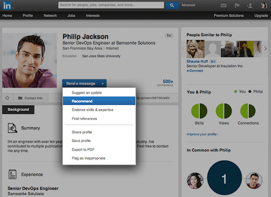The height and width of the screenshot is (197, 271).
Task: Click the 3rd degree badge next to Shauna Huff
Action: coord(213,62)
